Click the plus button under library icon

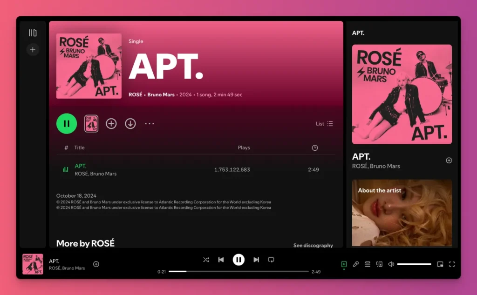click(x=33, y=49)
